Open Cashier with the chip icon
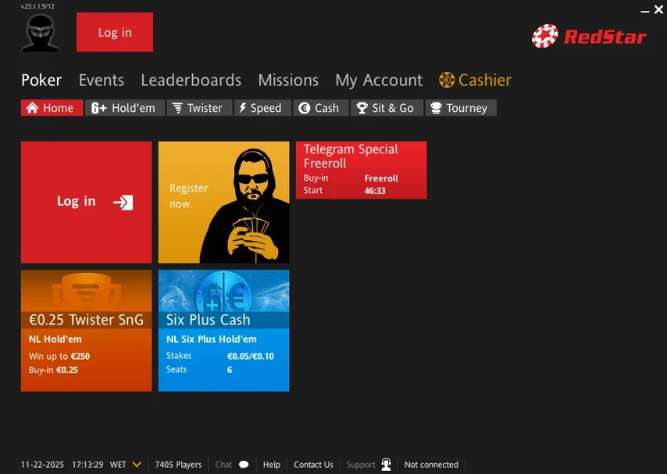The width and height of the screenshot is (667, 474). point(475,80)
